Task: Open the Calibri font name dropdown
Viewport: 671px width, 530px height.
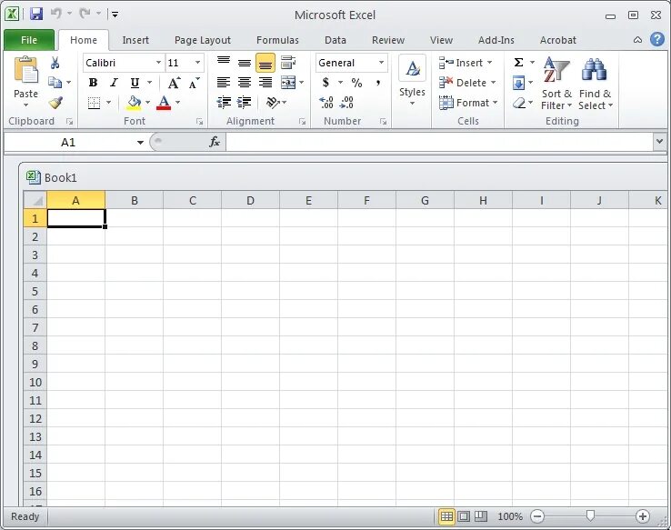Action: (x=158, y=63)
